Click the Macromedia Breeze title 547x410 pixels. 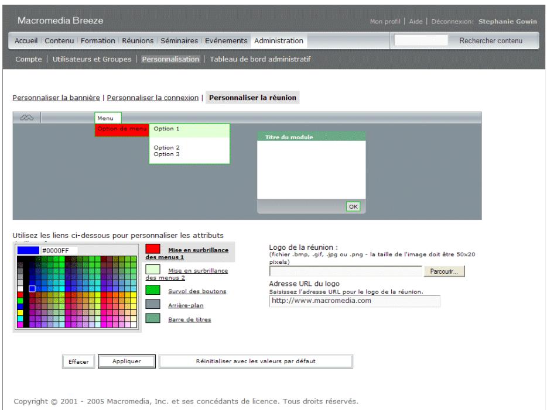(60, 20)
